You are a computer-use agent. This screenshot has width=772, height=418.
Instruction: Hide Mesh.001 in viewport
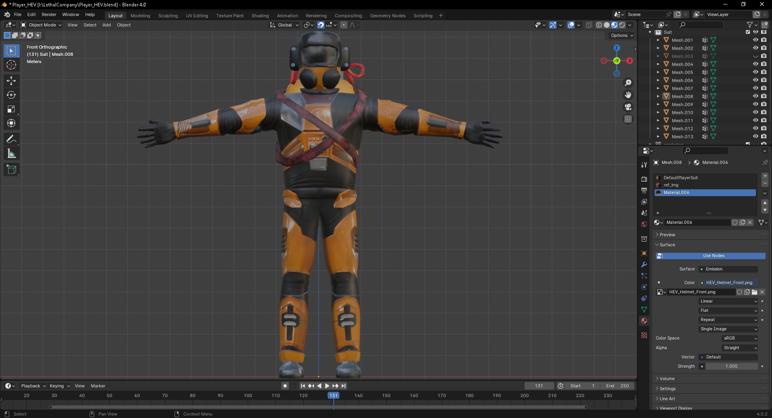coord(756,40)
